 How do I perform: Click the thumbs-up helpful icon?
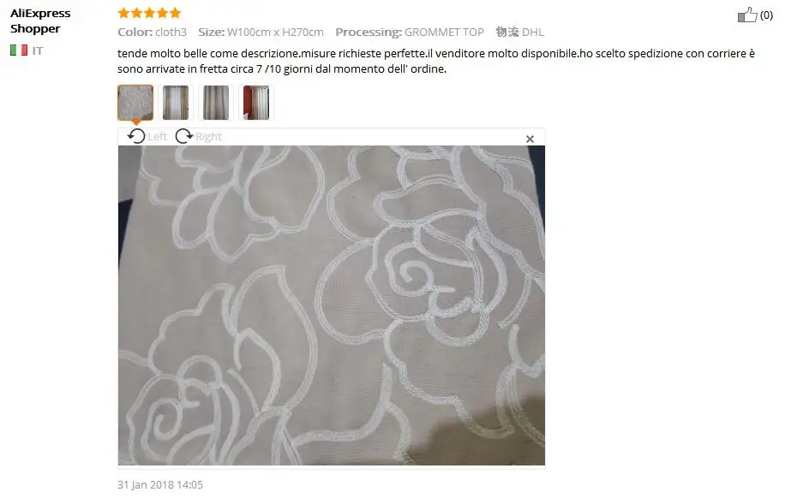click(x=747, y=15)
